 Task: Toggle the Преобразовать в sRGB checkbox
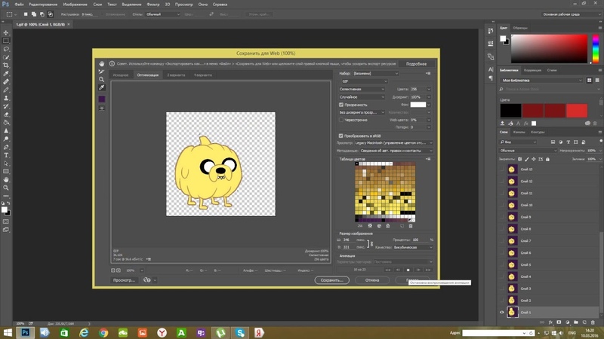341,136
